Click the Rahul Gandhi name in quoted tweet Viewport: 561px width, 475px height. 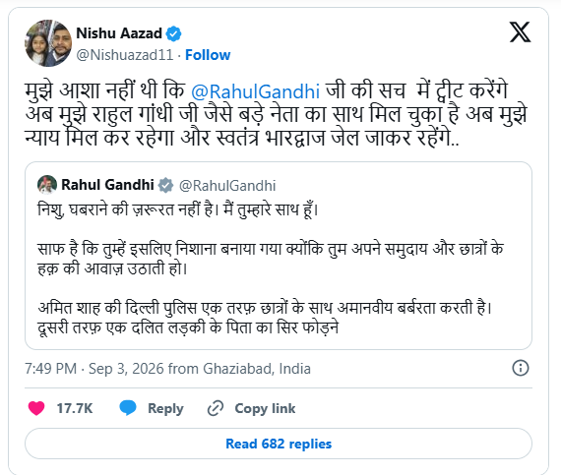107,185
